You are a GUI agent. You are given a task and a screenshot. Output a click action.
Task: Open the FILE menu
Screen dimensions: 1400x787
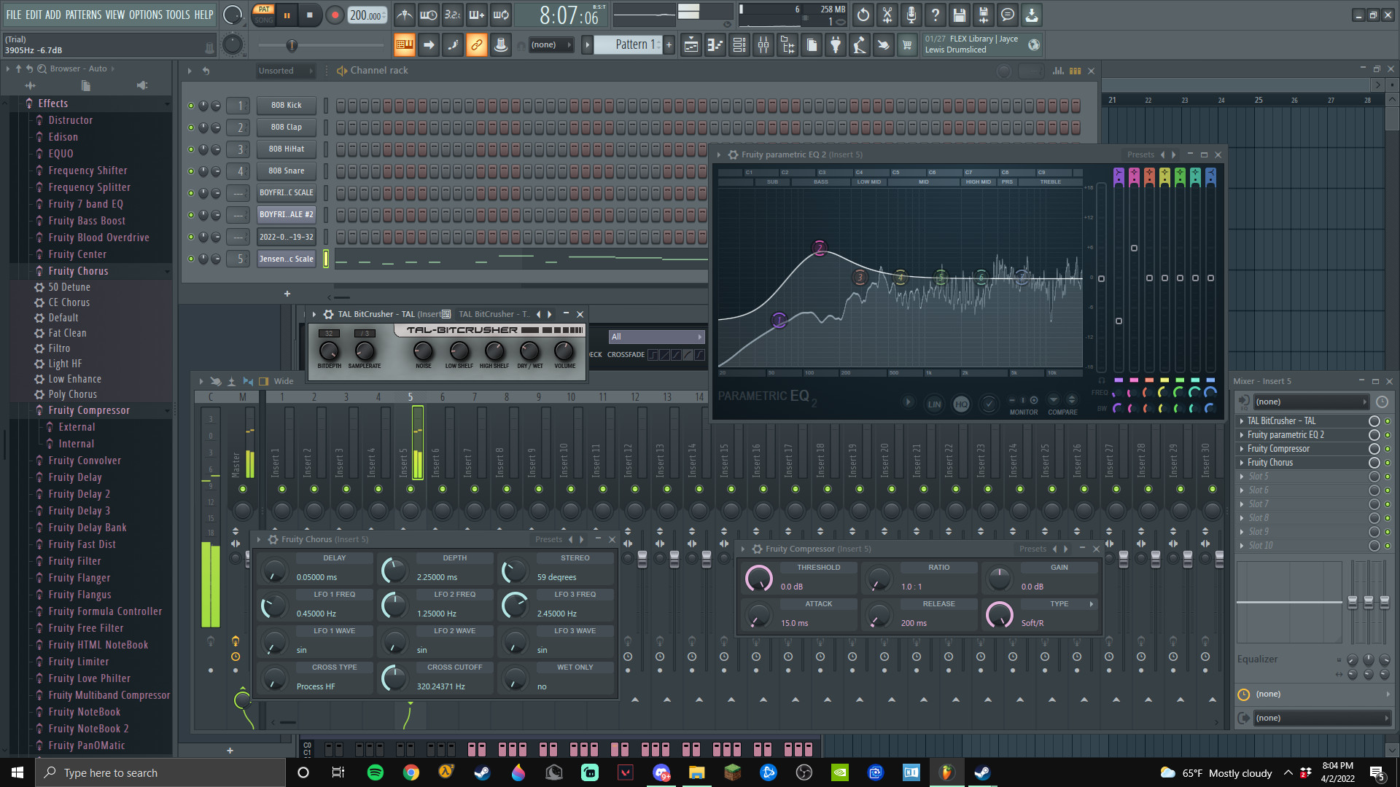coord(14,15)
